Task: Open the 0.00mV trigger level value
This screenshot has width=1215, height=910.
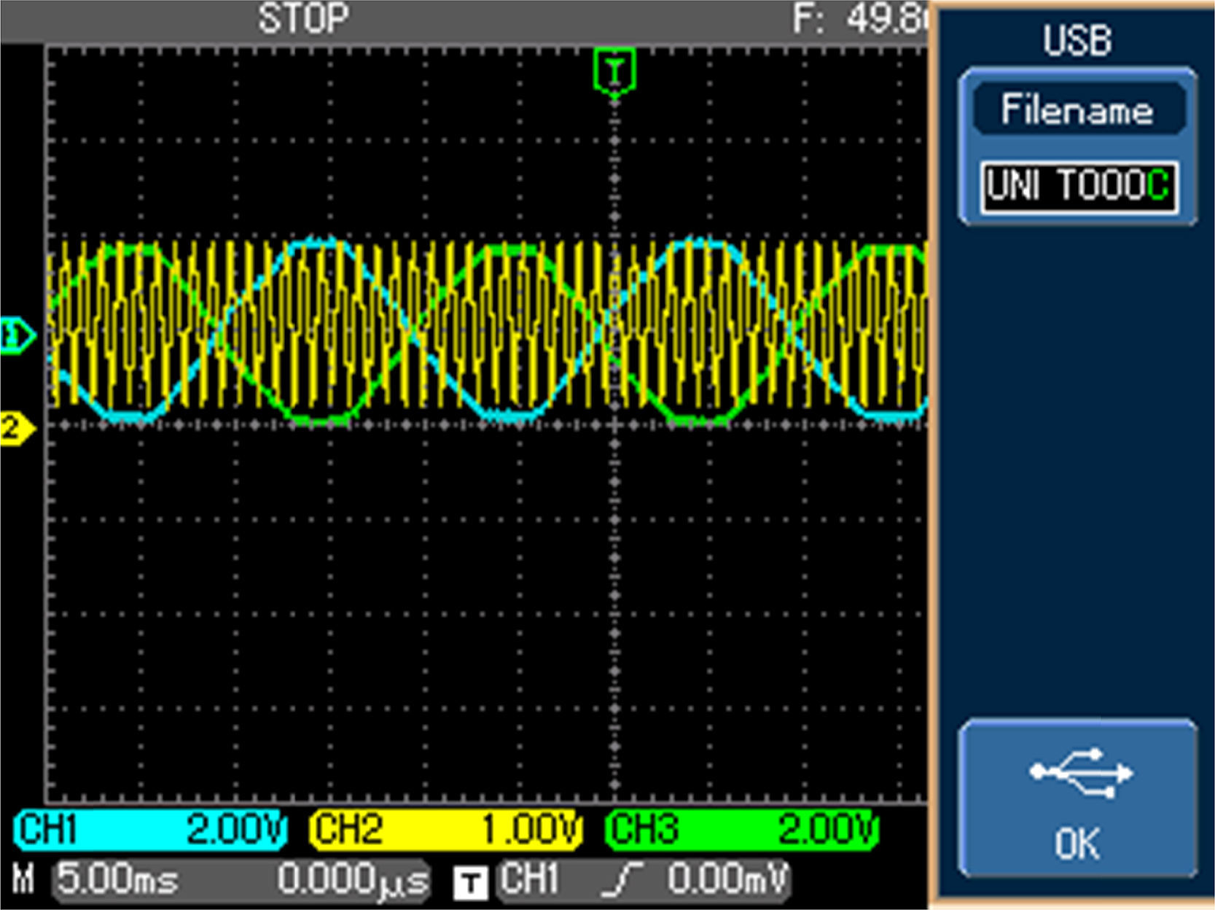Action: click(x=727, y=879)
